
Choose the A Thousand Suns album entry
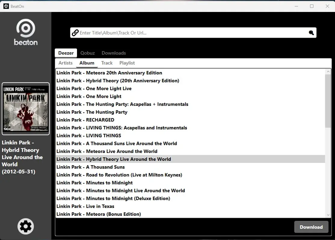click(91, 167)
